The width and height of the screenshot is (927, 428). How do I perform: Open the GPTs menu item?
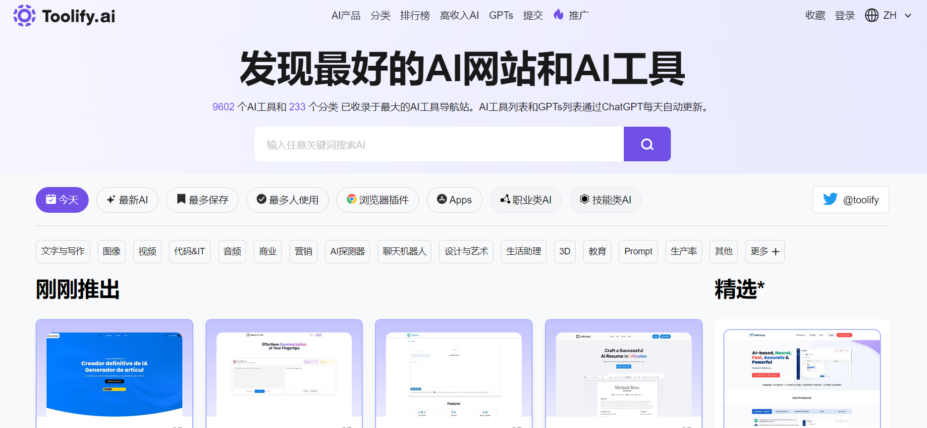coord(501,15)
